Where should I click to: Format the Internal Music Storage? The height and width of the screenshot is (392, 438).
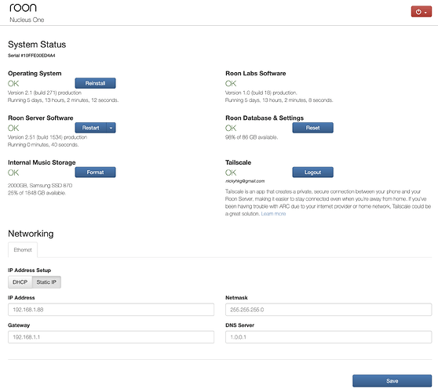click(95, 172)
